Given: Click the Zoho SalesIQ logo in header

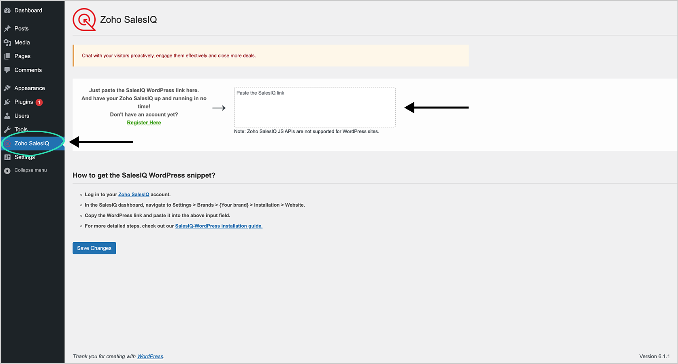Looking at the screenshot, I should point(84,19).
